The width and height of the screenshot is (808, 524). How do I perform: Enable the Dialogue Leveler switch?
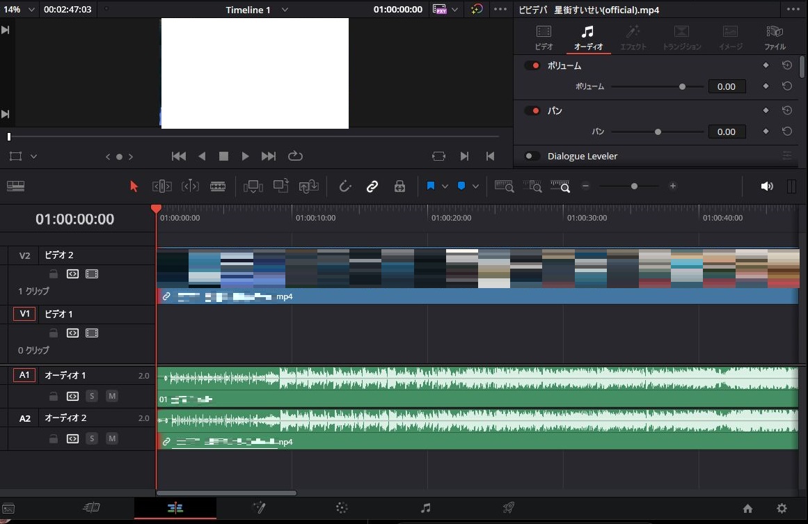[x=532, y=156]
